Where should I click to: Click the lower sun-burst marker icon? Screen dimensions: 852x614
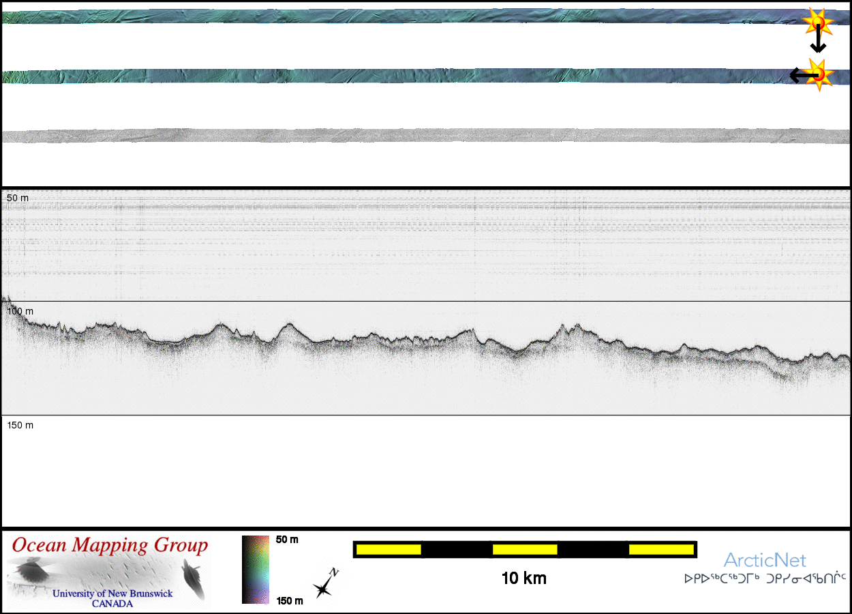821,74
